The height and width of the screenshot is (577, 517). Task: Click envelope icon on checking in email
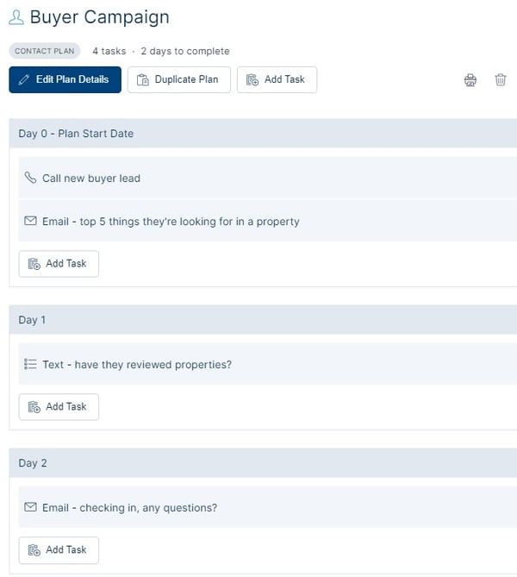click(30, 507)
